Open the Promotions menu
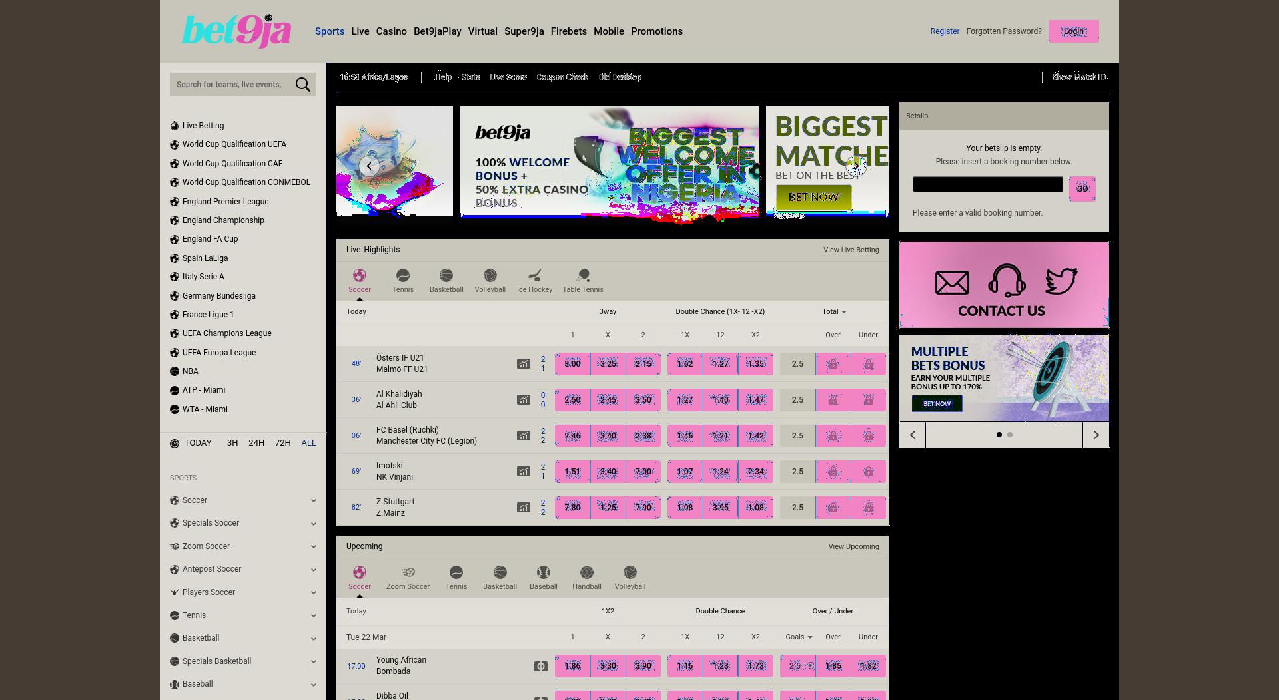The height and width of the screenshot is (700, 1279). 657,31
